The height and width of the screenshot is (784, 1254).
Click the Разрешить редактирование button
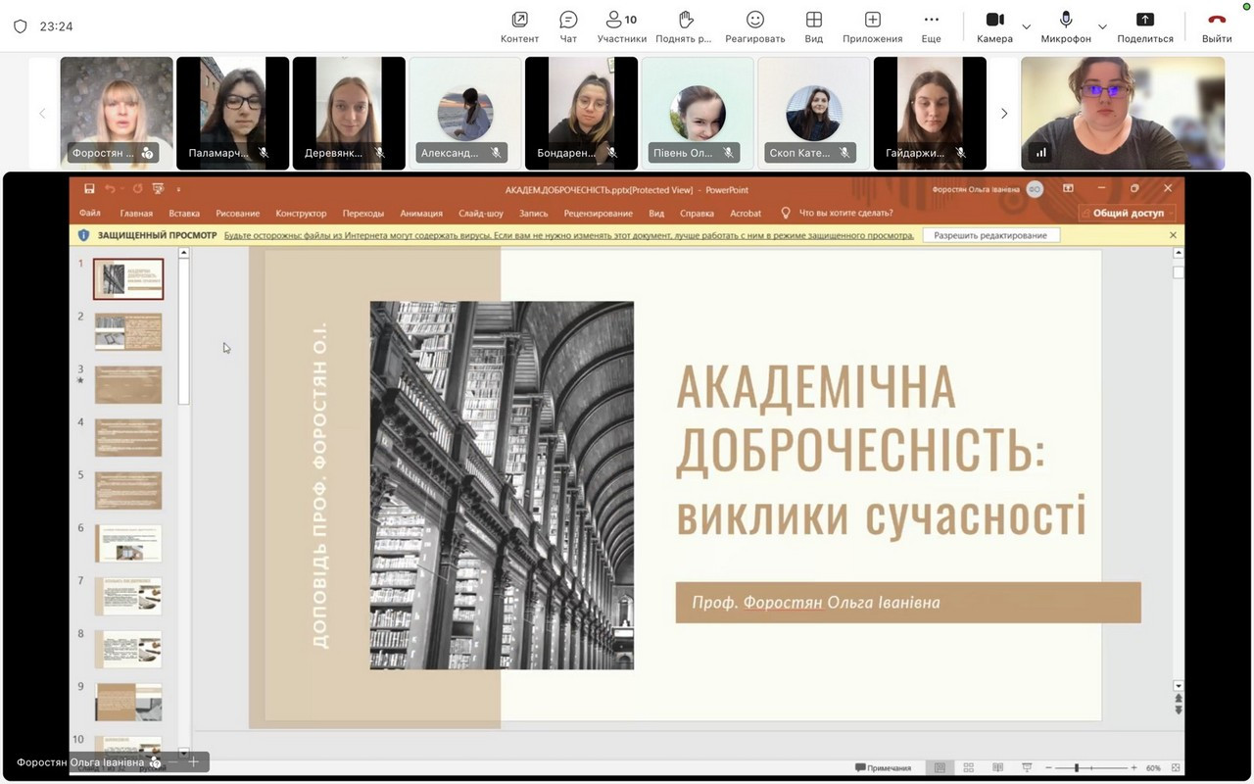point(990,235)
